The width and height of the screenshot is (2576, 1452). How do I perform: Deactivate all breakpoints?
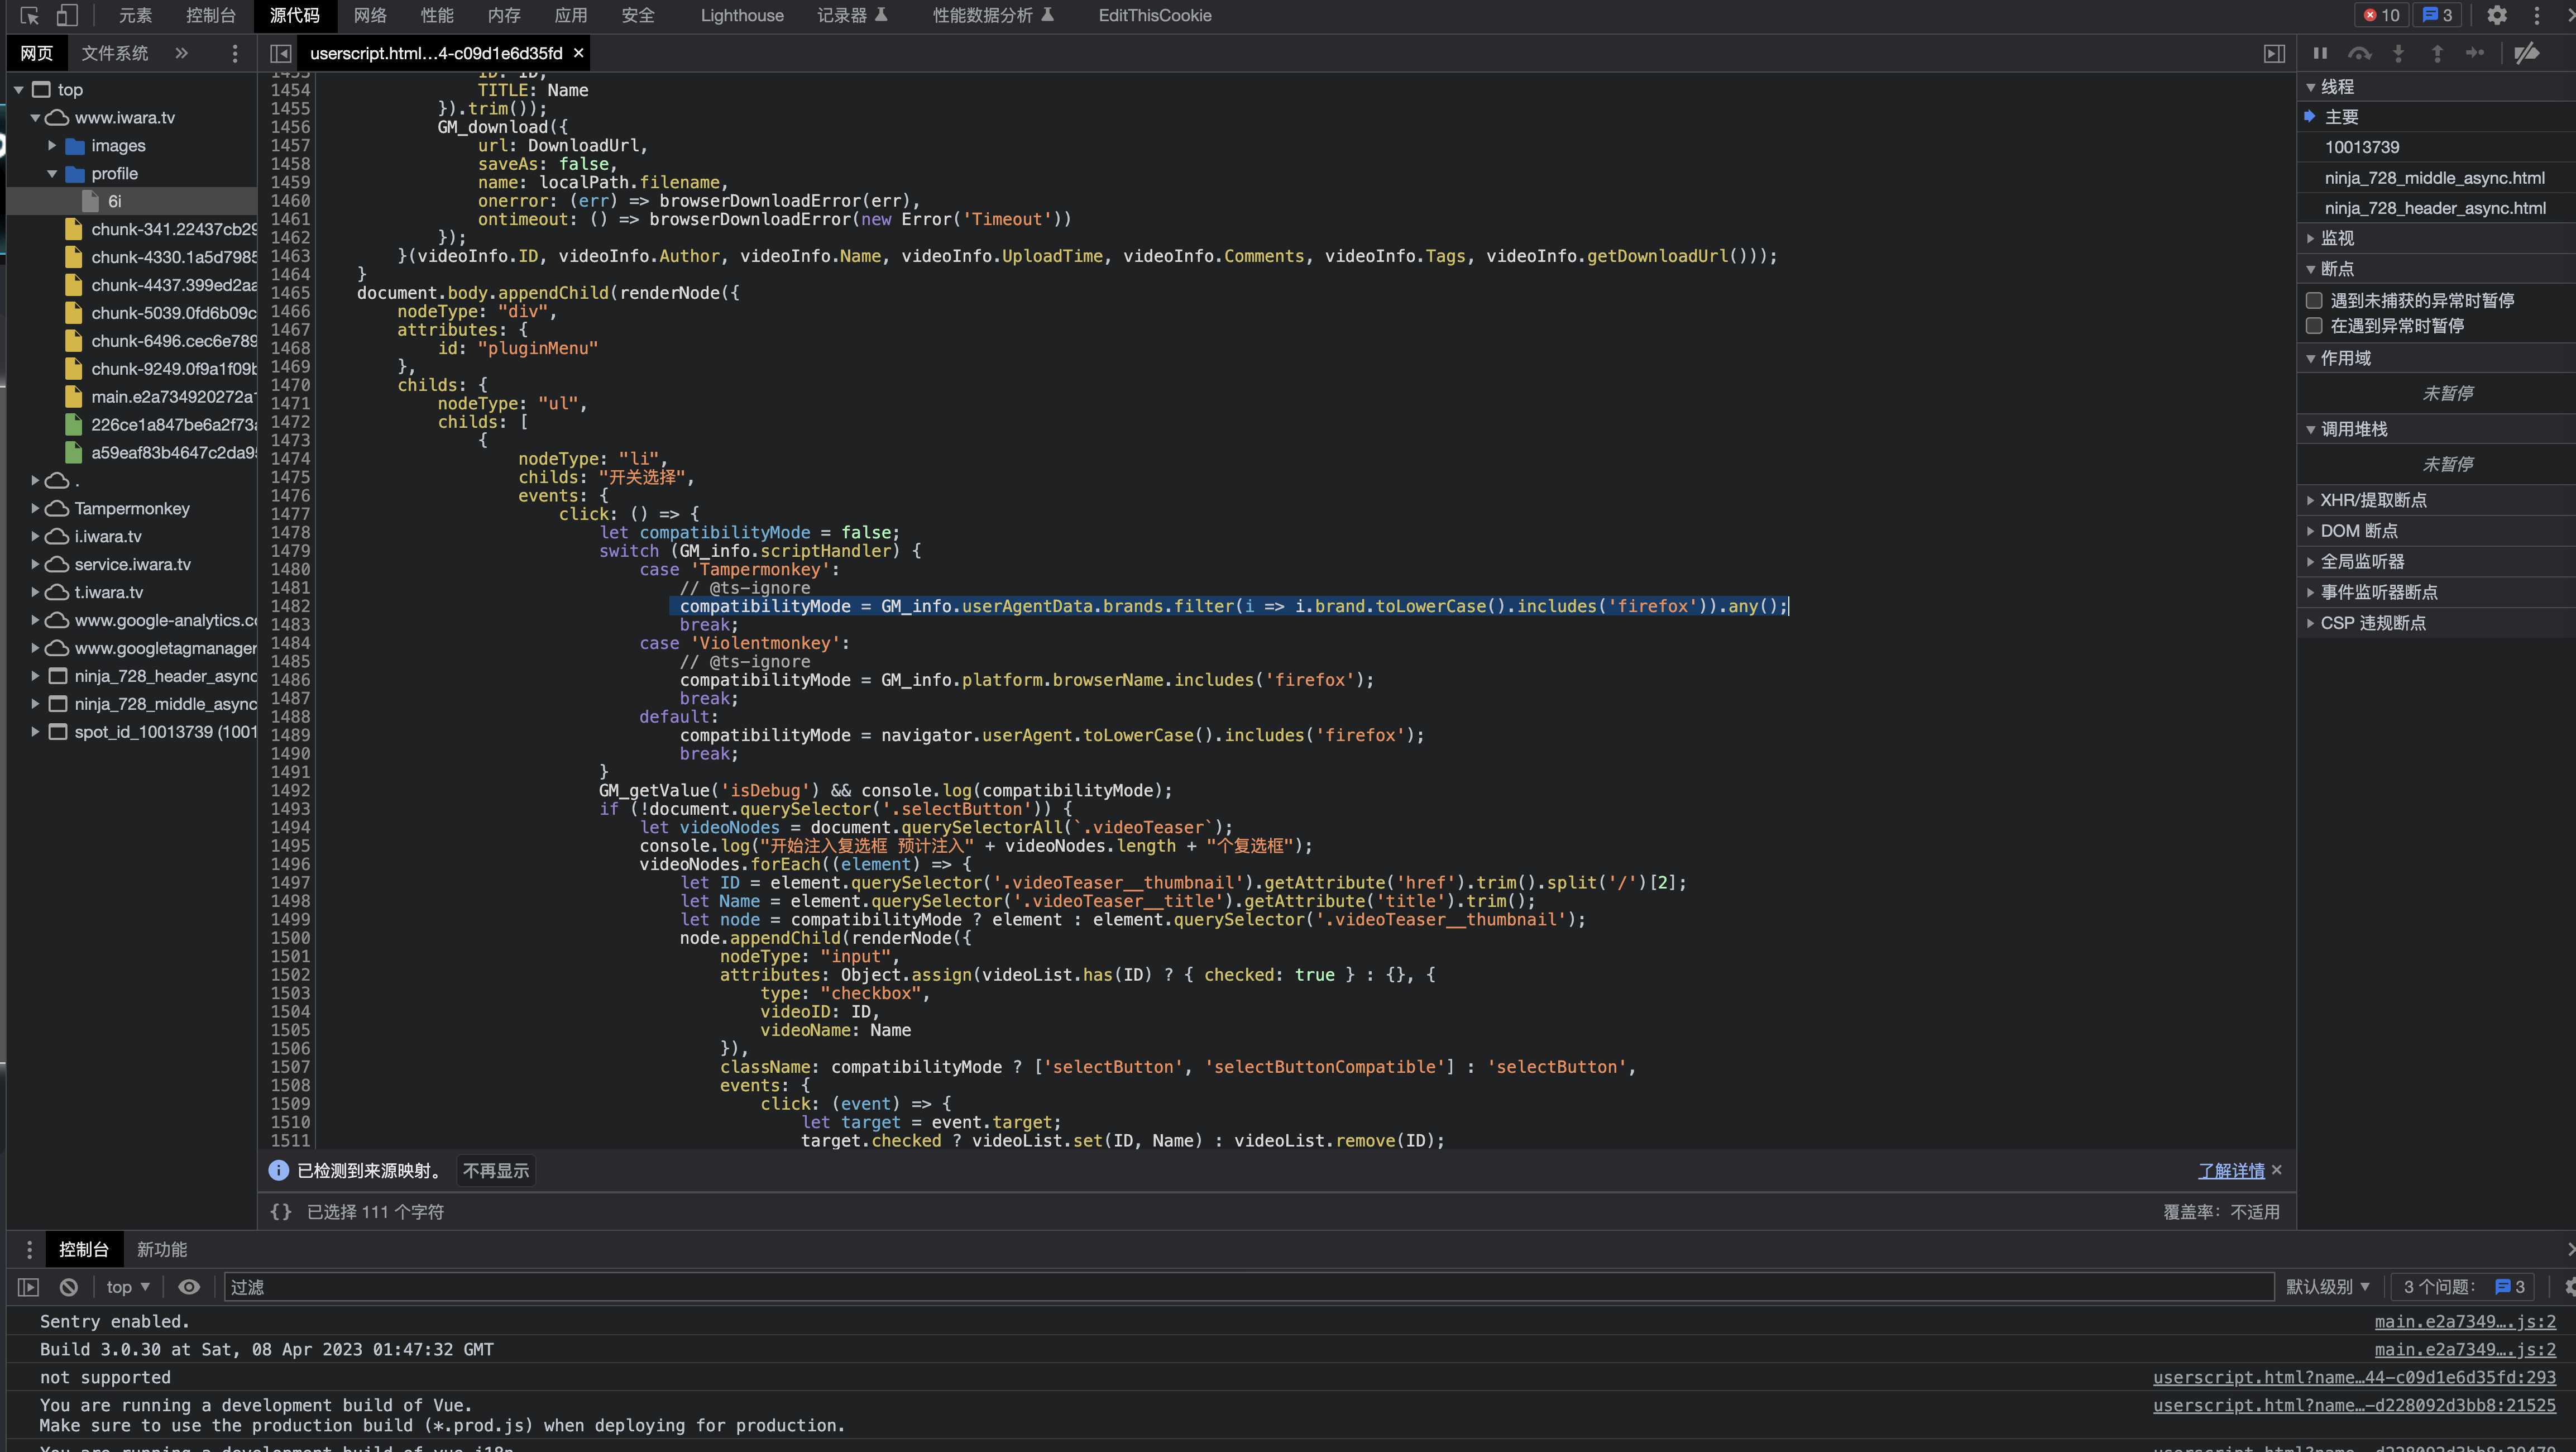click(x=2528, y=53)
